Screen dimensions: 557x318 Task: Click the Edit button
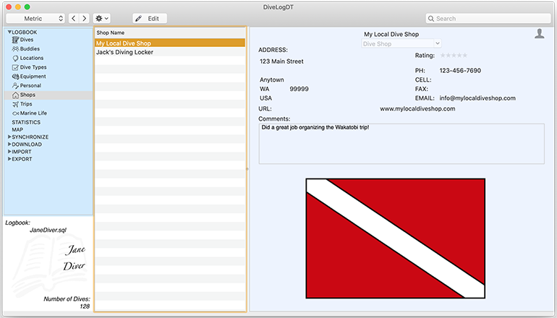(149, 18)
